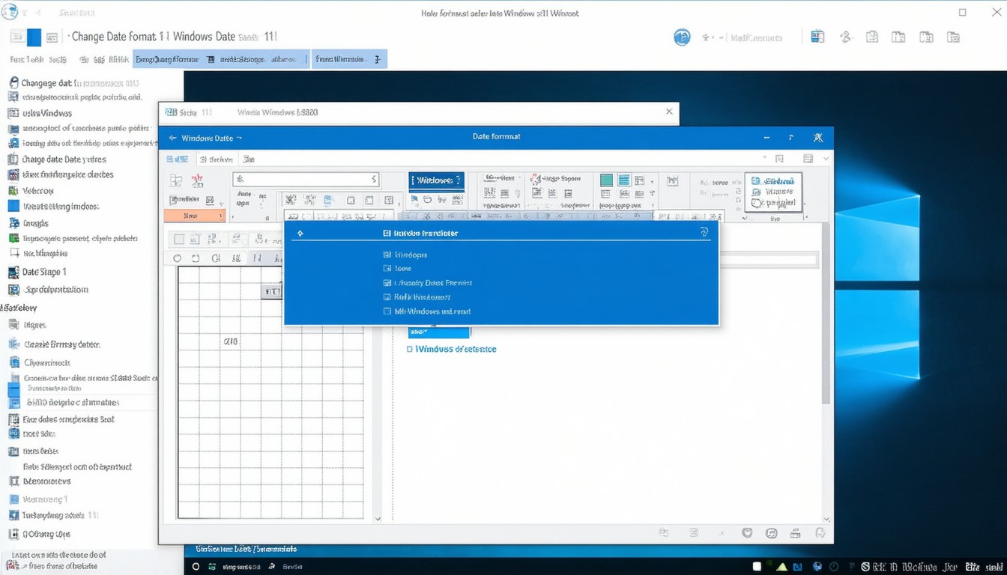Click the round blue icon in top toolbar
Viewport: 1007px width, 575px height.
682,37
